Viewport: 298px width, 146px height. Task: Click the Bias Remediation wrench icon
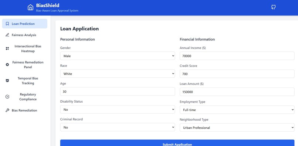7,110
